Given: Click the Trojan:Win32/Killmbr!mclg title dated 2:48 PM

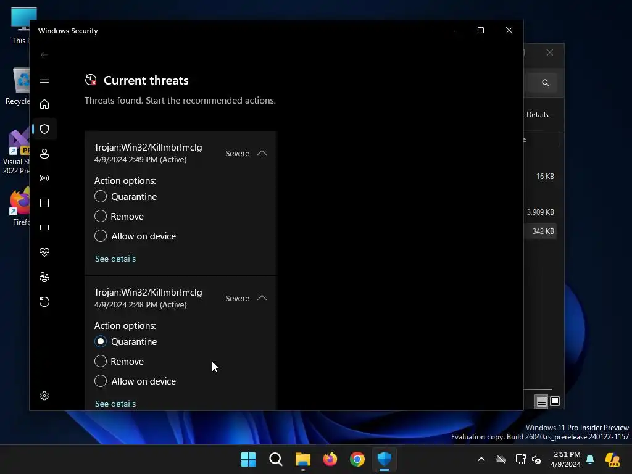Looking at the screenshot, I should click(148, 293).
